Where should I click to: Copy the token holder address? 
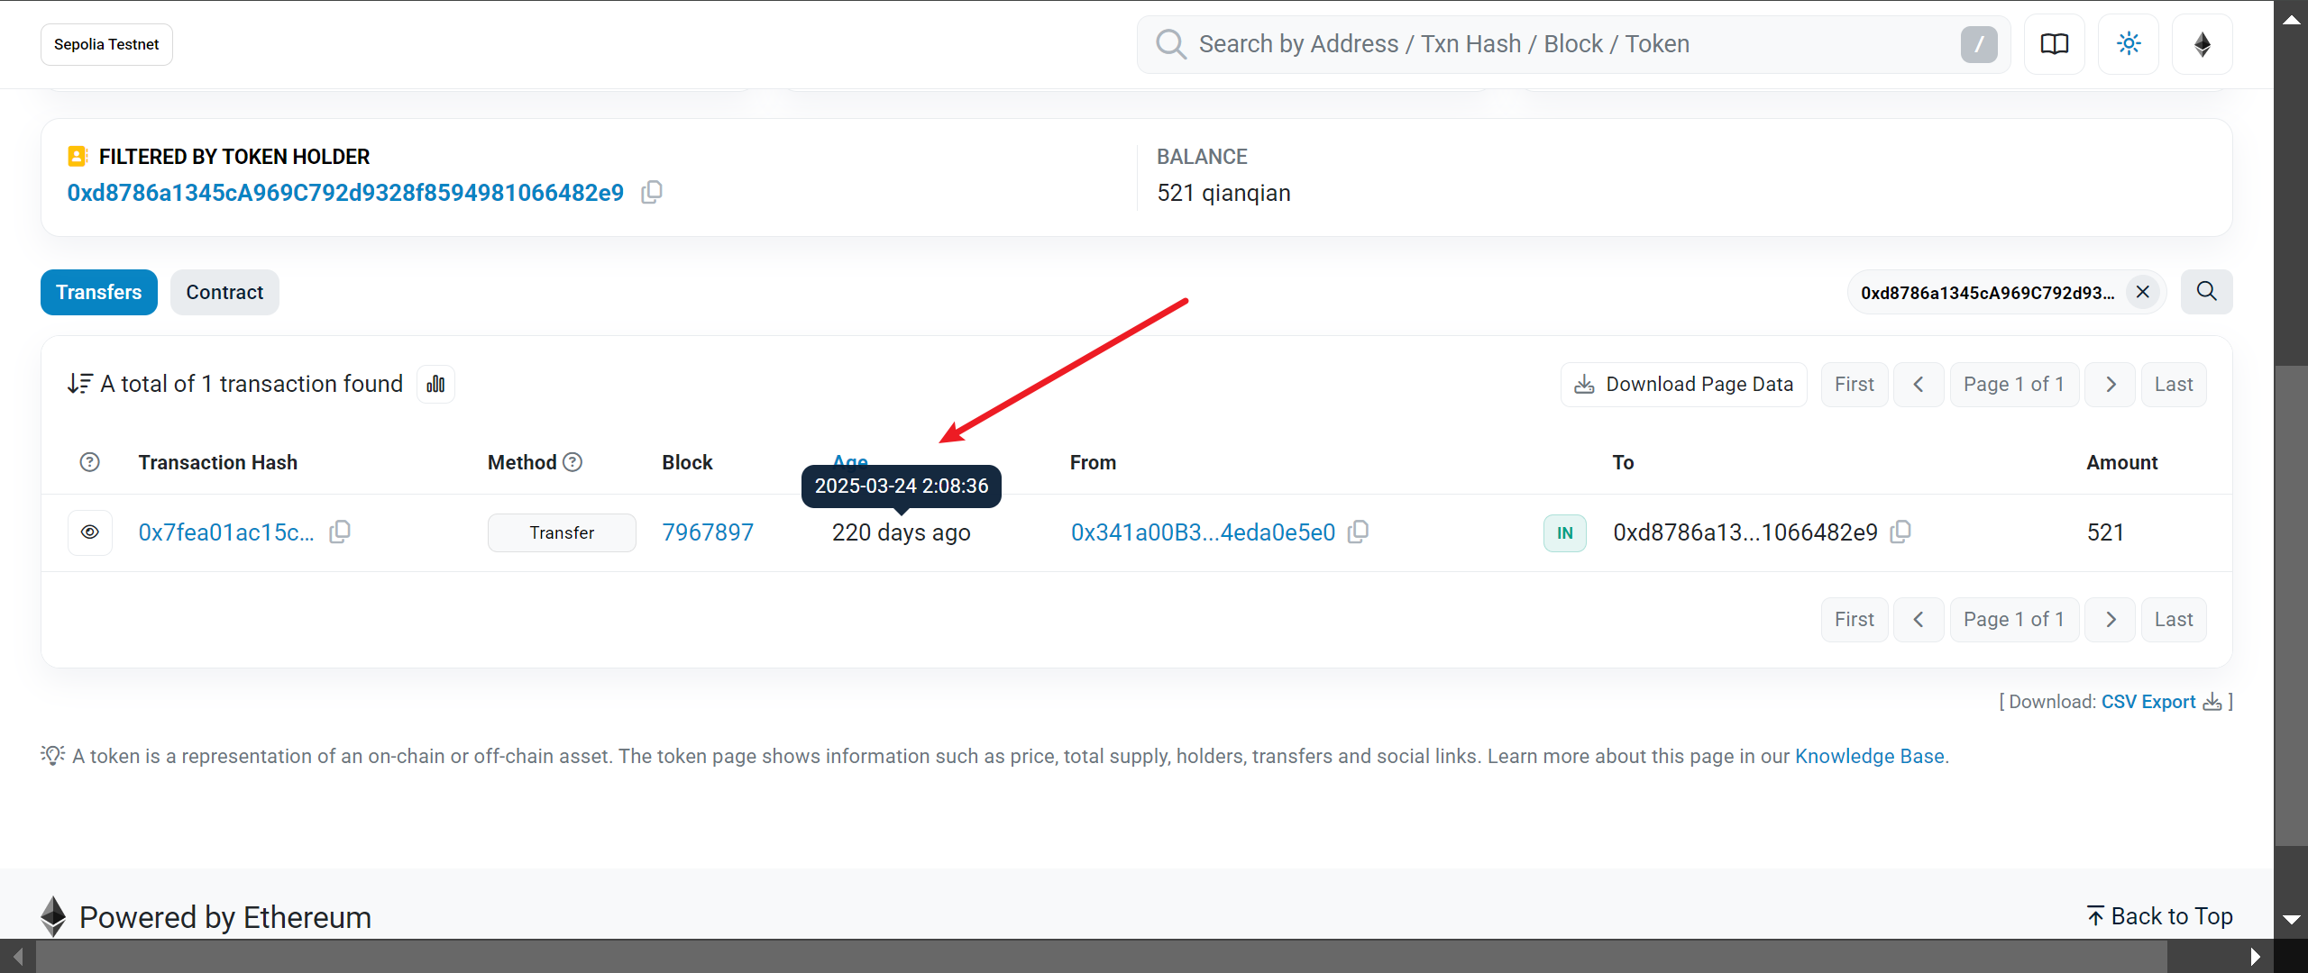[651, 193]
